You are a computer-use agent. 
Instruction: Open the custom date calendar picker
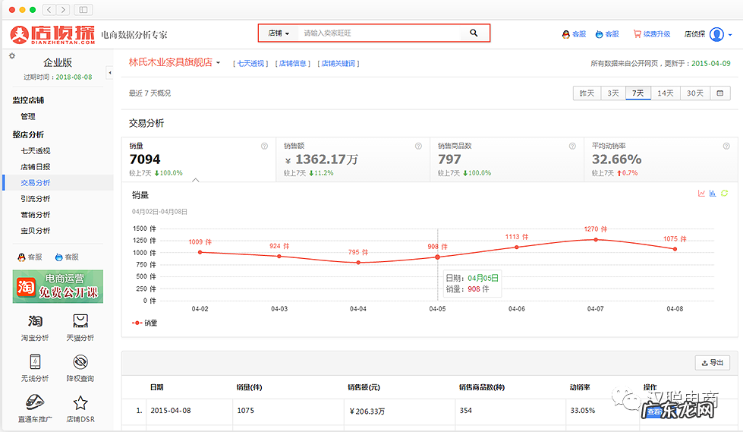tap(719, 93)
